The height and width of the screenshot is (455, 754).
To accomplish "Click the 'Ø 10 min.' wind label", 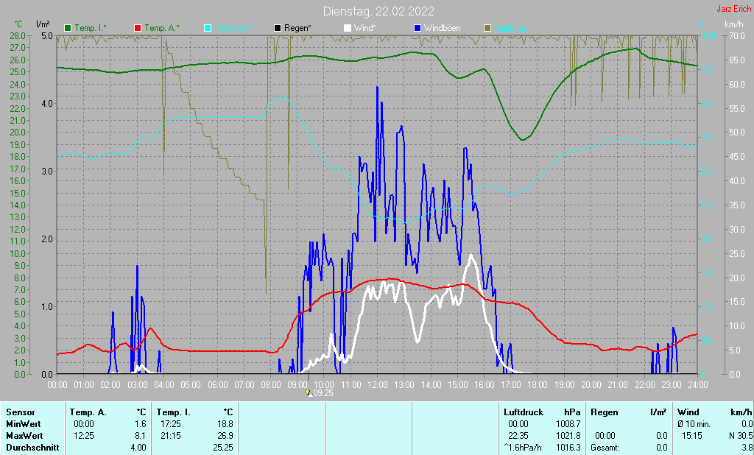I will (x=695, y=424).
